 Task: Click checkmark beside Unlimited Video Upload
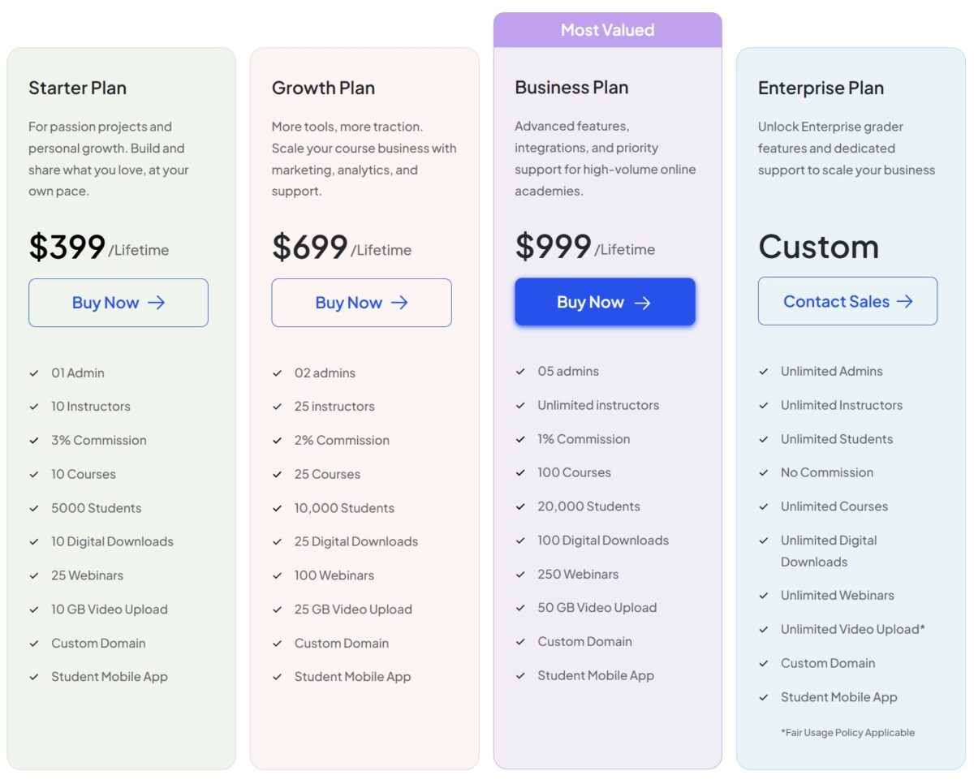[x=764, y=629]
